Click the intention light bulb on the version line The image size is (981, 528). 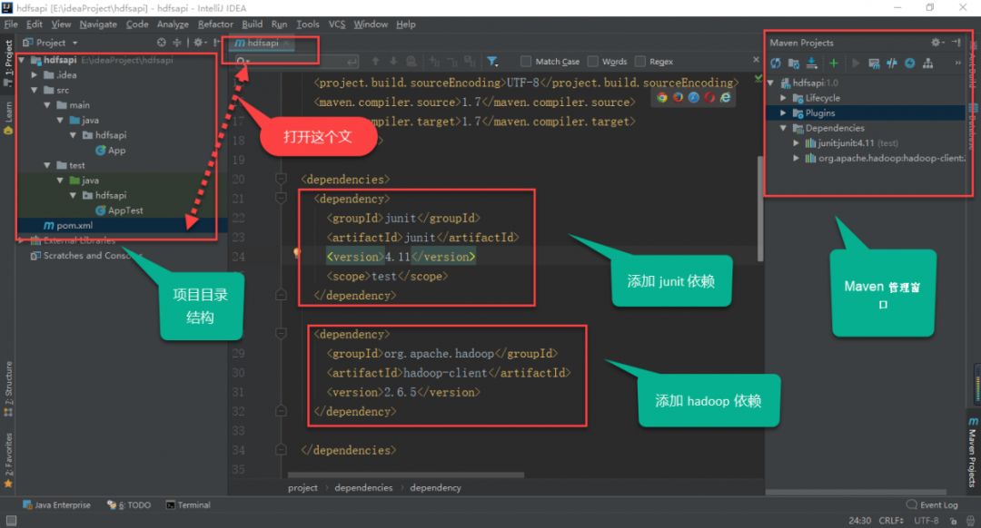[x=296, y=252]
